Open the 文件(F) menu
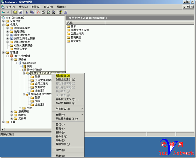 coord(10,7)
